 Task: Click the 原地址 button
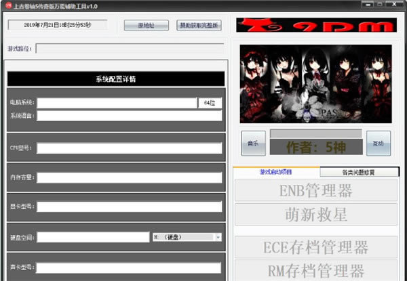(147, 25)
